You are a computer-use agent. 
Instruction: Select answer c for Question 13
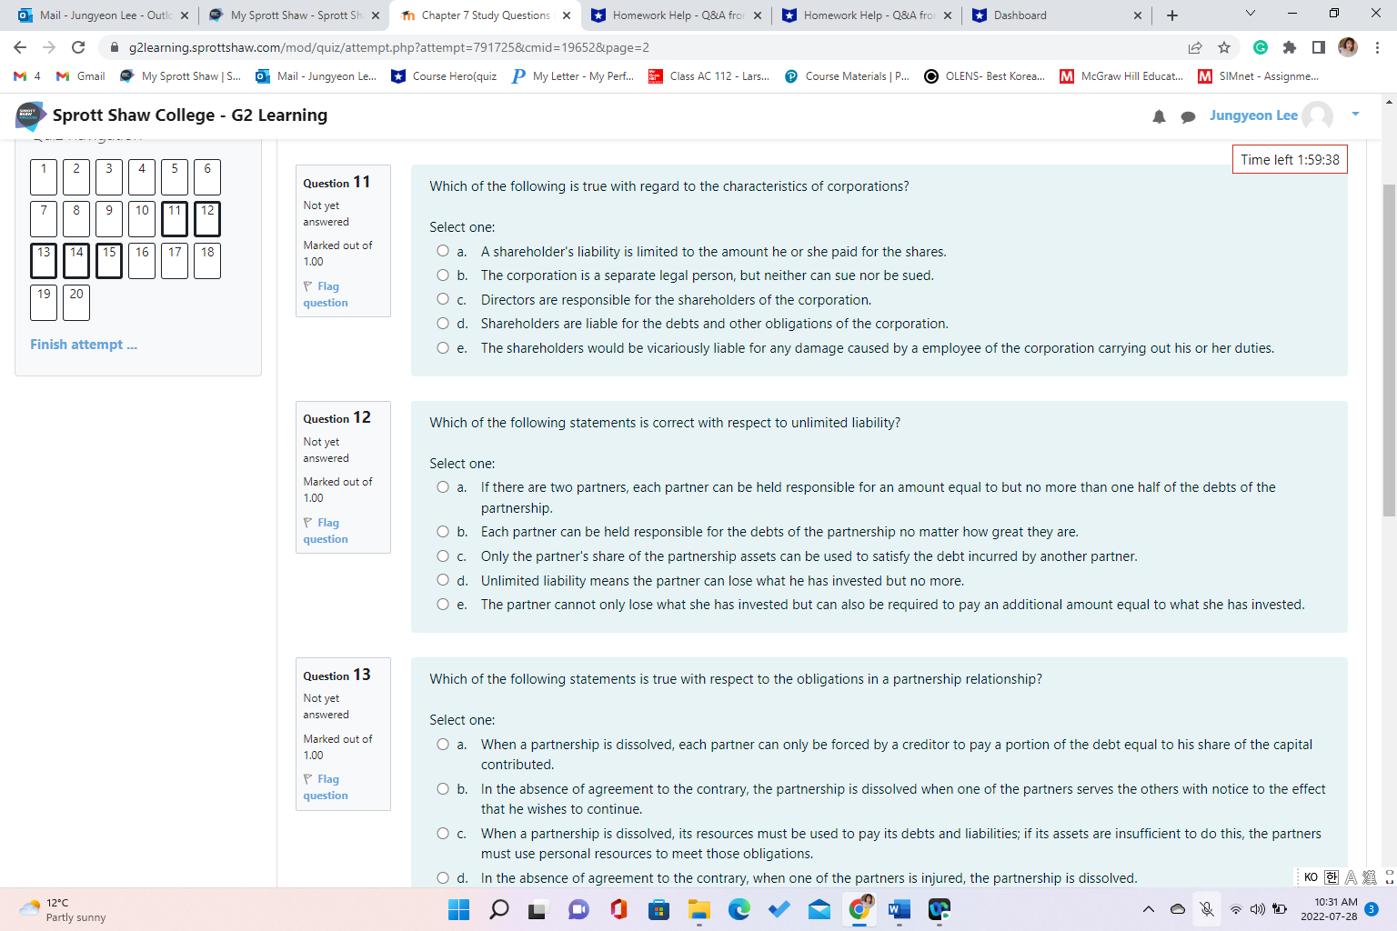[x=442, y=834]
